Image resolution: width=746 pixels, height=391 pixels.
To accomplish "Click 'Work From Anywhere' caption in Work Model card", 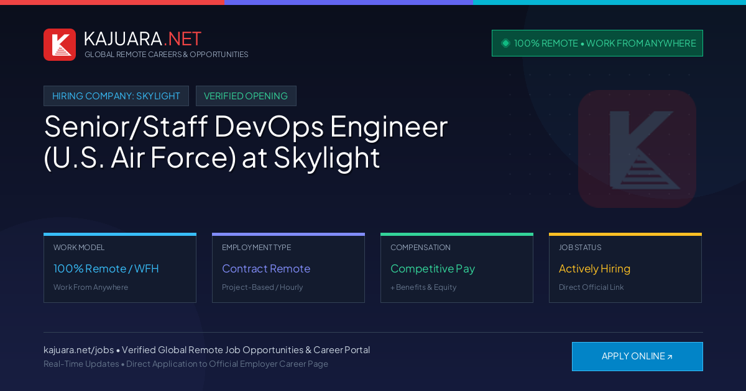I will [x=91, y=287].
